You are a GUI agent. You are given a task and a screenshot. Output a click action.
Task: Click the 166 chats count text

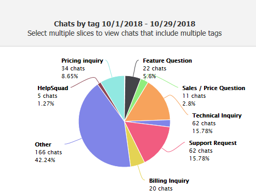click(x=48, y=152)
